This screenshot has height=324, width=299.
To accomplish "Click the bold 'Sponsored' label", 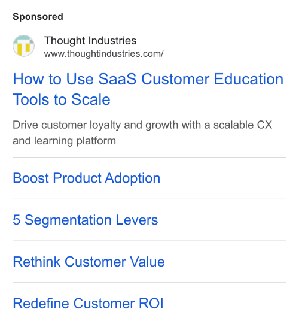I will coord(38,17).
